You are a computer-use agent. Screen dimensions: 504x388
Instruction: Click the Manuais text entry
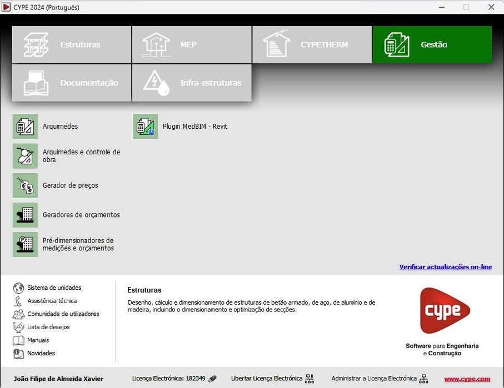[x=38, y=340]
